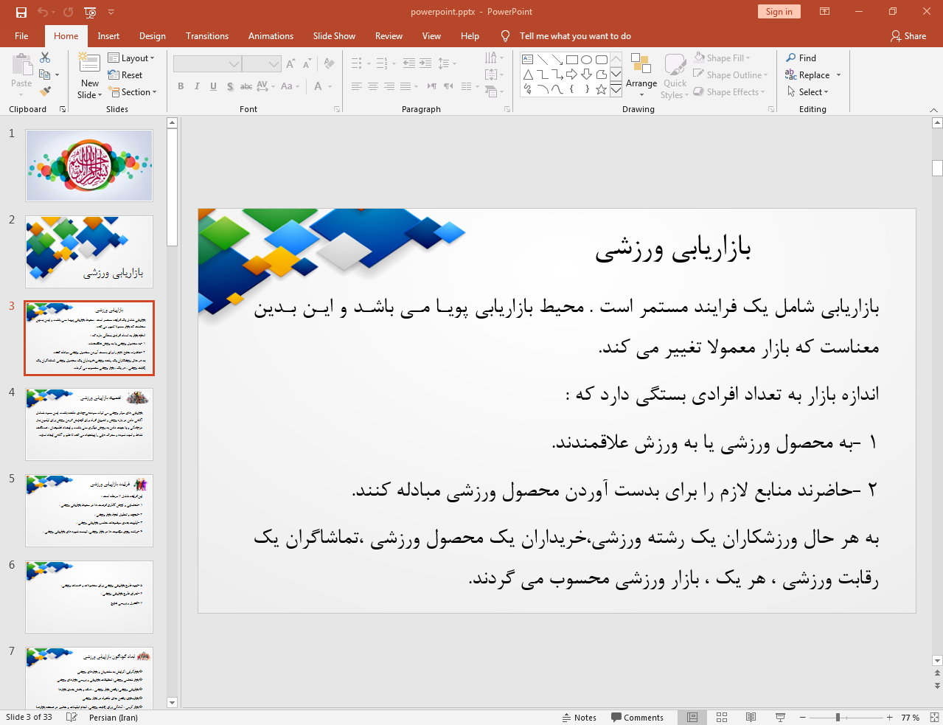The height and width of the screenshot is (725, 943).
Task: Click Clear All Formatting icon
Action: tap(329, 64)
